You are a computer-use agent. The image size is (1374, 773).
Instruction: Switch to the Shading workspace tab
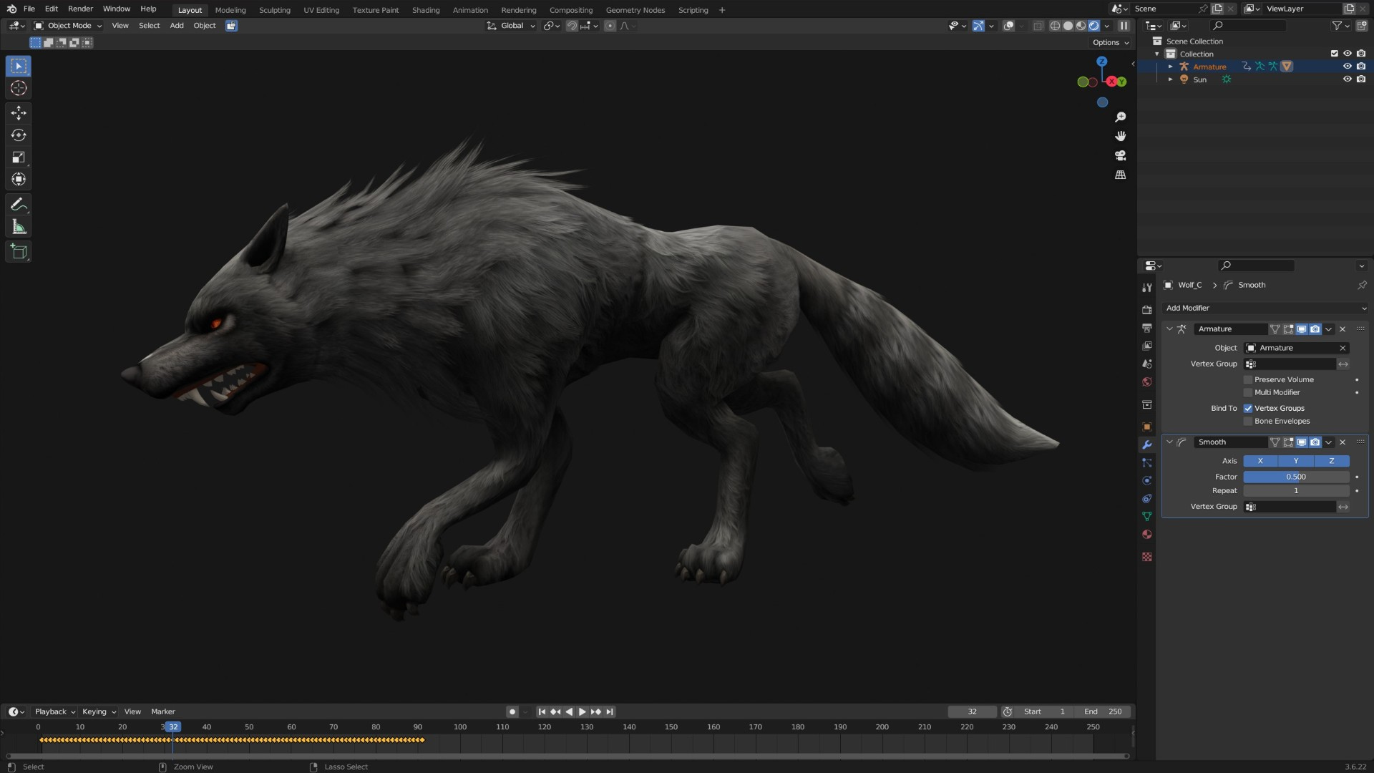tap(426, 10)
